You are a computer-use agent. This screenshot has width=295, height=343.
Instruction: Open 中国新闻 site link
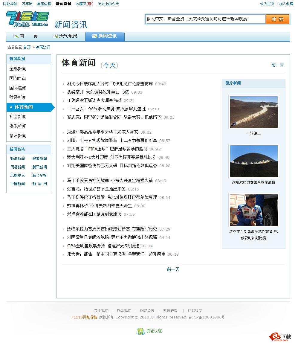click(x=18, y=184)
